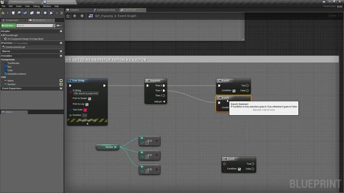The height and width of the screenshot is (193, 344).
Task: Toggle Print to Log checkbox
Action: pos(87,105)
